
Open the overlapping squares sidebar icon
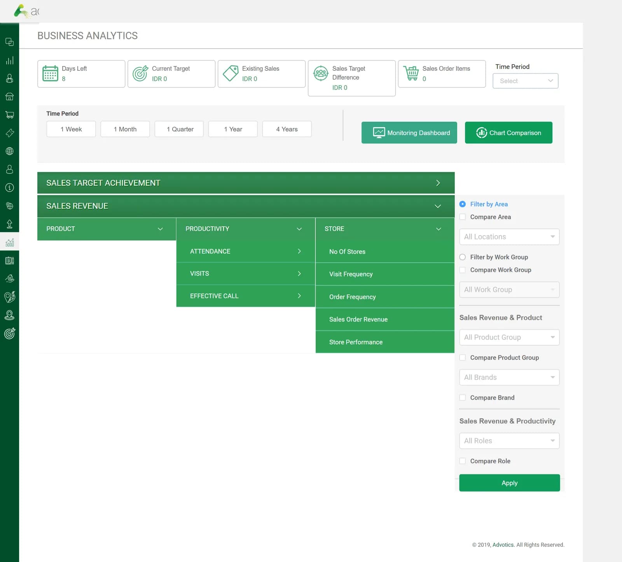(9, 42)
